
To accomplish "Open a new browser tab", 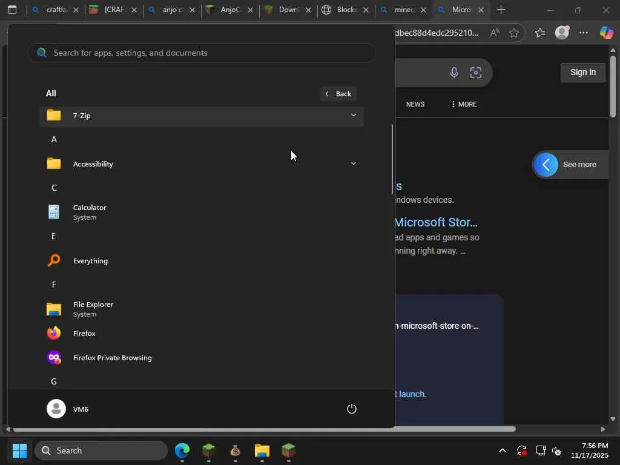I will pyautogui.click(x=501, y=10).
